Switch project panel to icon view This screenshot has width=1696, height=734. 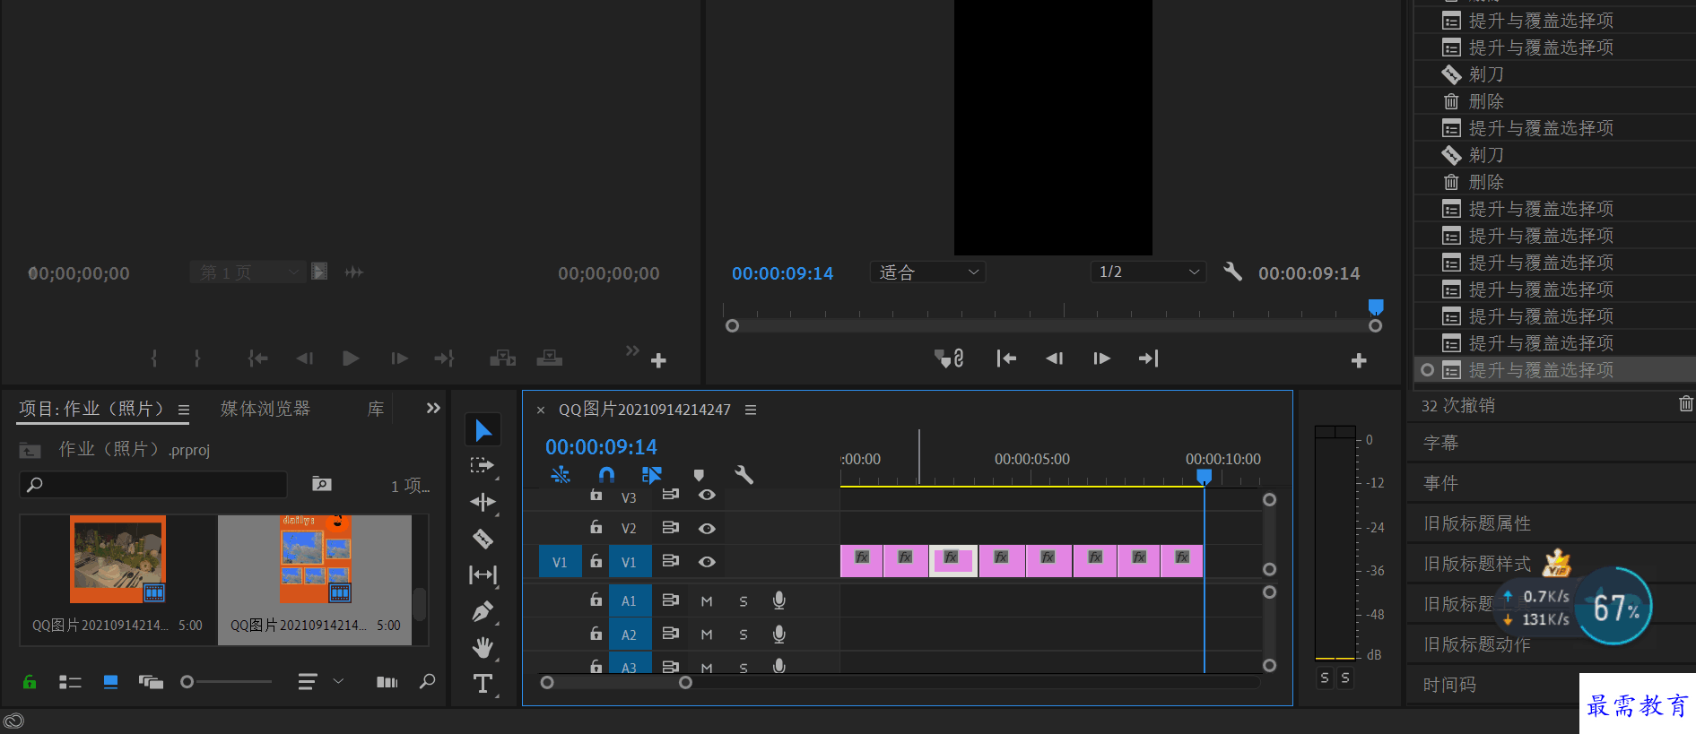[110, 682]
